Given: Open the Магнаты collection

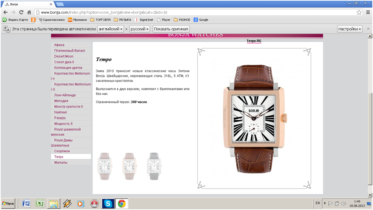Looking at the screenshot, I should tap(61, 162).
